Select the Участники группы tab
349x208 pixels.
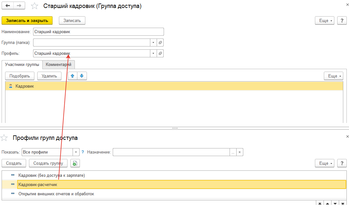(22, 64)
